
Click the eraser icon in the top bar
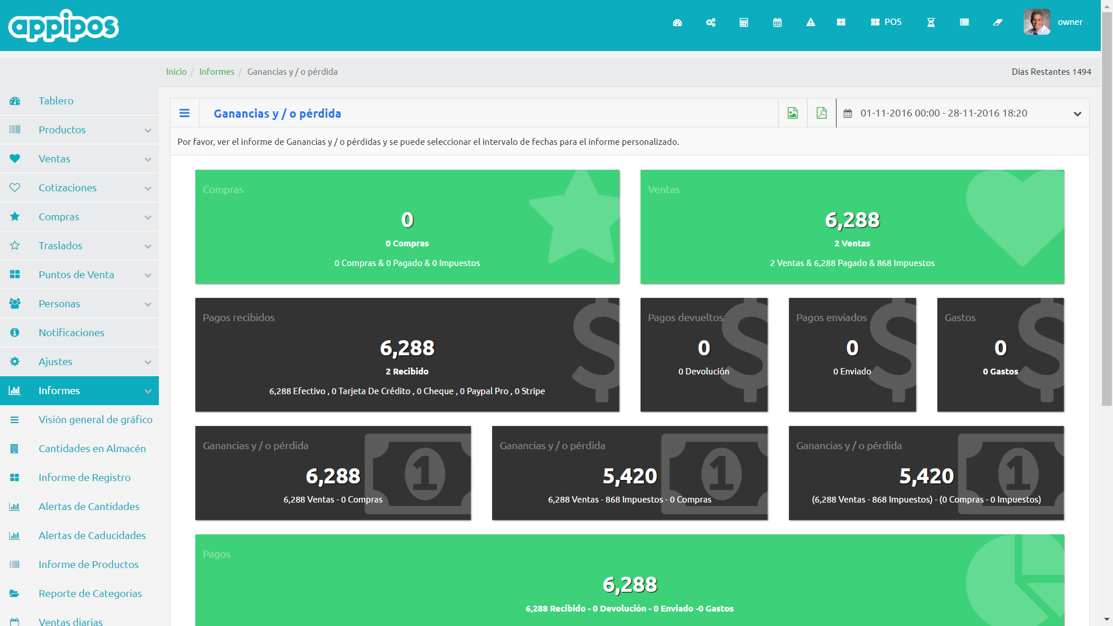998,23
